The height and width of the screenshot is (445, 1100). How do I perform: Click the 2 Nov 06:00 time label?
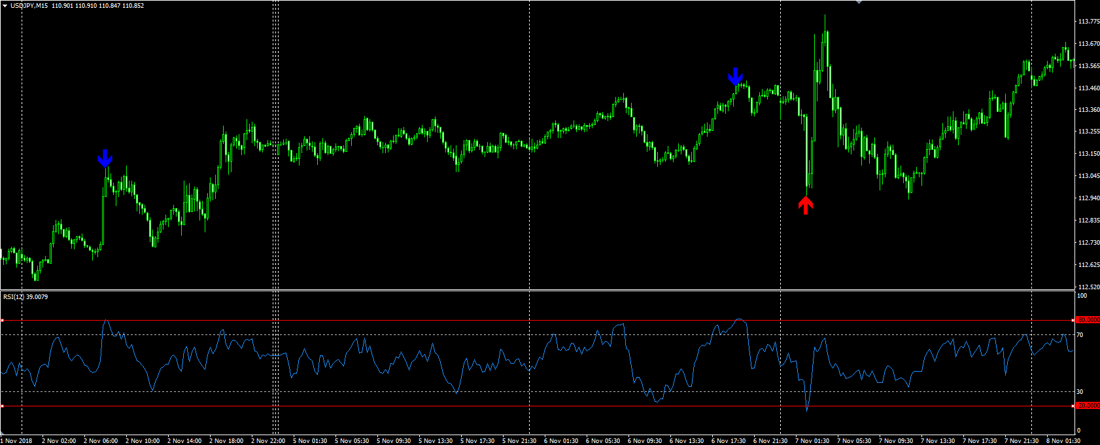click(101, 441)
